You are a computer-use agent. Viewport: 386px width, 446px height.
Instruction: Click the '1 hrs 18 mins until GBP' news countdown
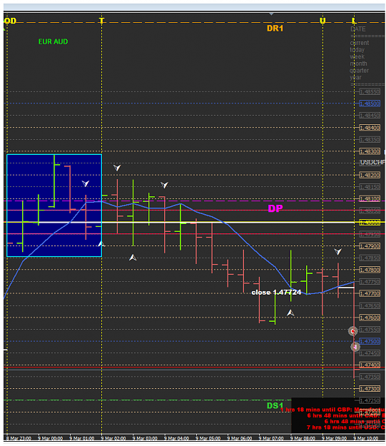coord(332,410)
